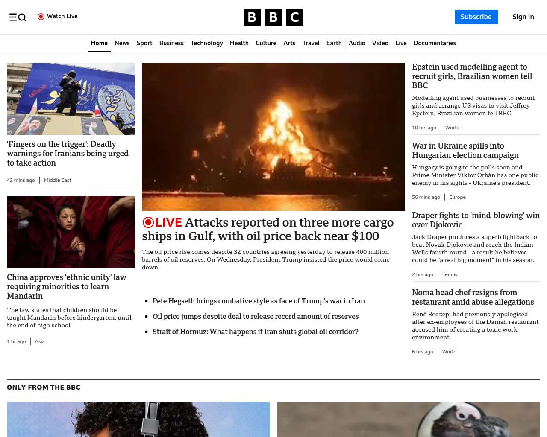Viewport: 547px width, 437px height.
Task: Click the Iranian armed guard photo
Action: [71, 99]
